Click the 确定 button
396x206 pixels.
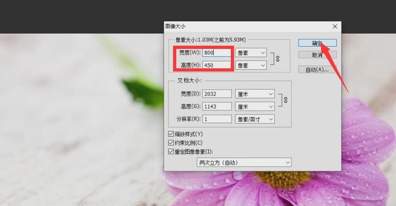[x=317, y=43]
